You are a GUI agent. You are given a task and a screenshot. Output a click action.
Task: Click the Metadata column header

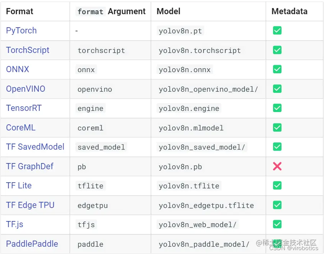(x=289, y=12)
